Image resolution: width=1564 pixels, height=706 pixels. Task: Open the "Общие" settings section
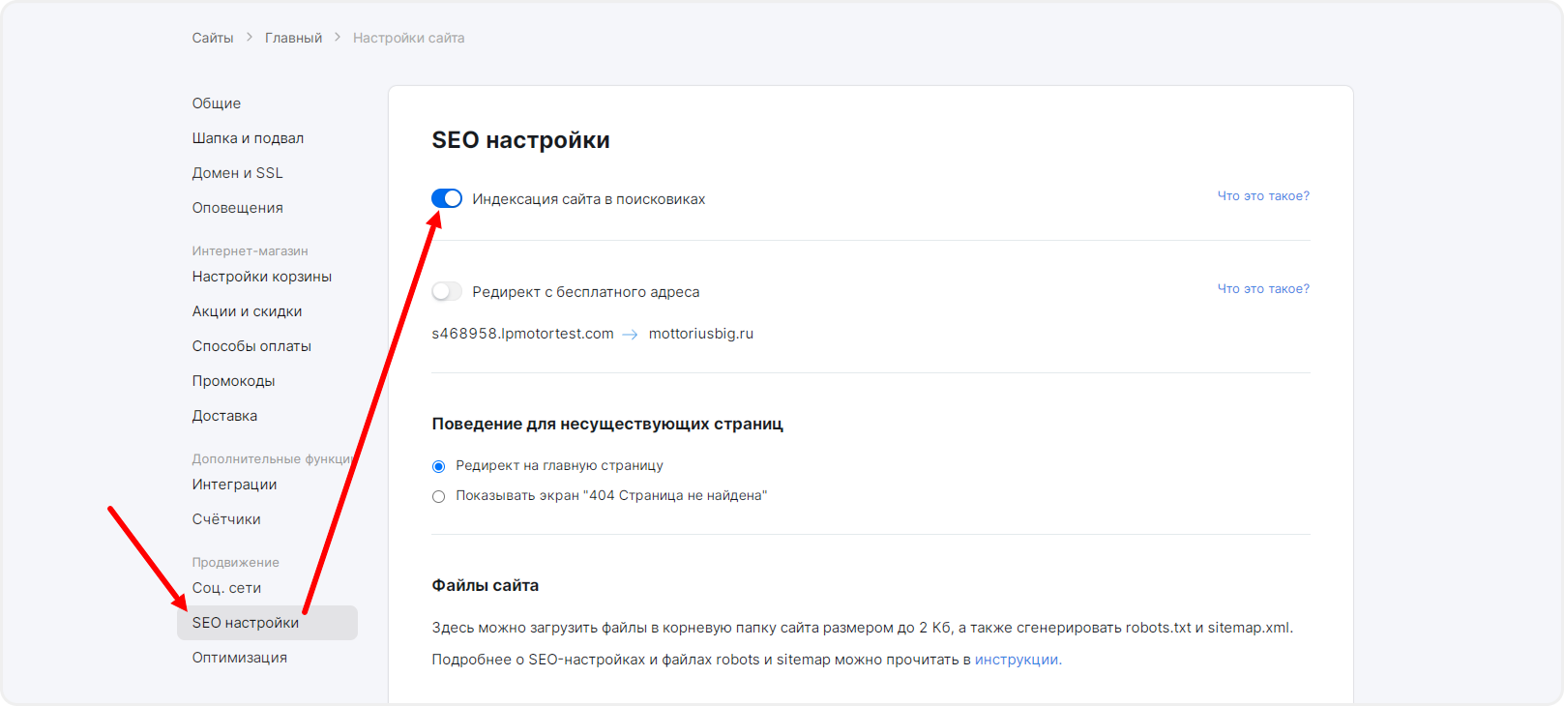217,103
